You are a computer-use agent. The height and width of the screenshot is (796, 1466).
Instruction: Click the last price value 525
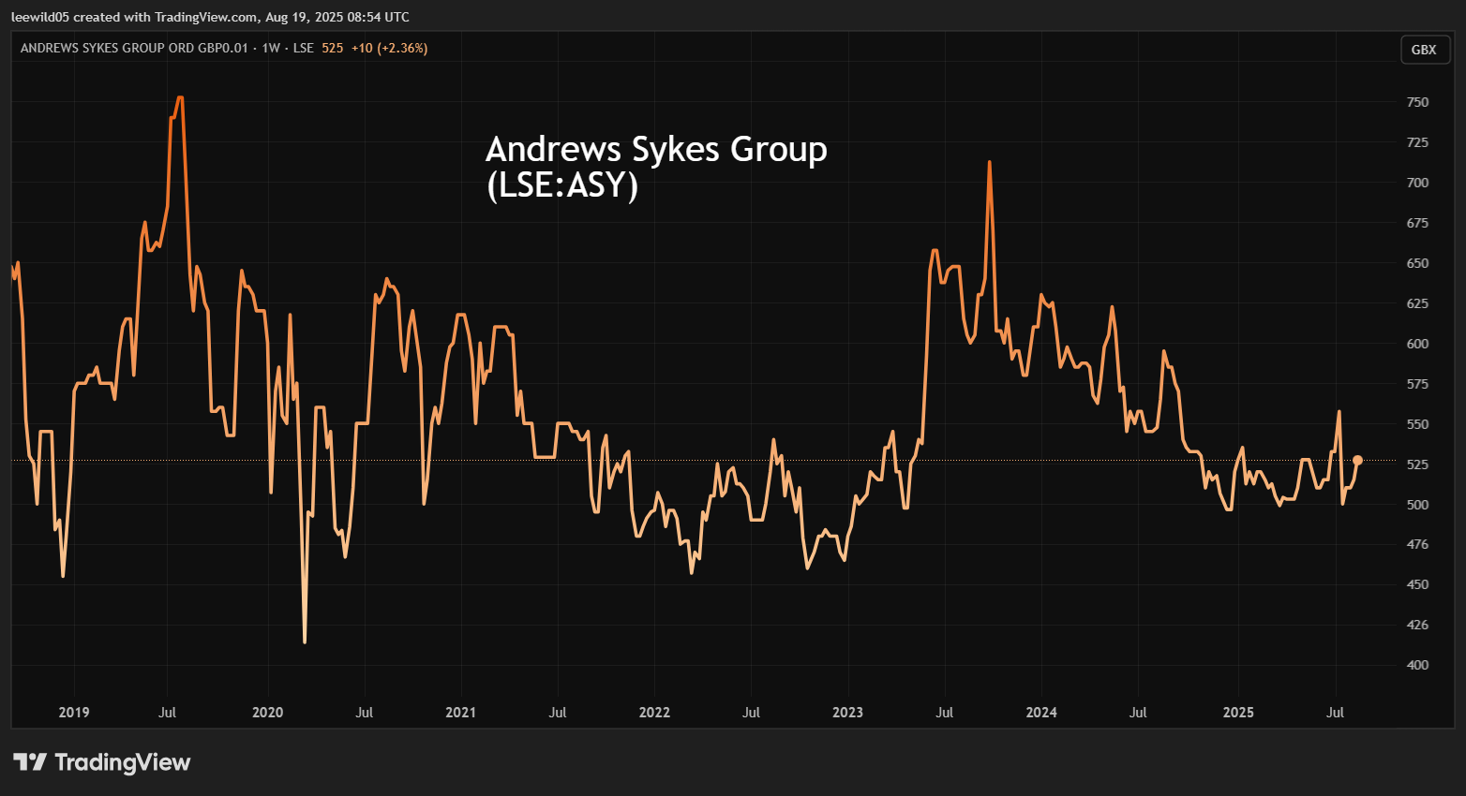[x=333, y=48]
